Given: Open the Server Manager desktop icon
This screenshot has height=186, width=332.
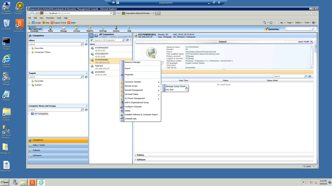Looking at the screenshot, I should click(6, 79).
